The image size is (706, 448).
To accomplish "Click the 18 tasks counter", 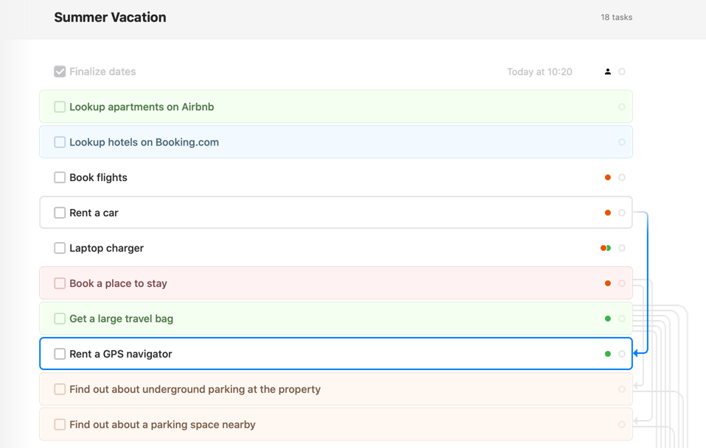I will tap(616, 17).
